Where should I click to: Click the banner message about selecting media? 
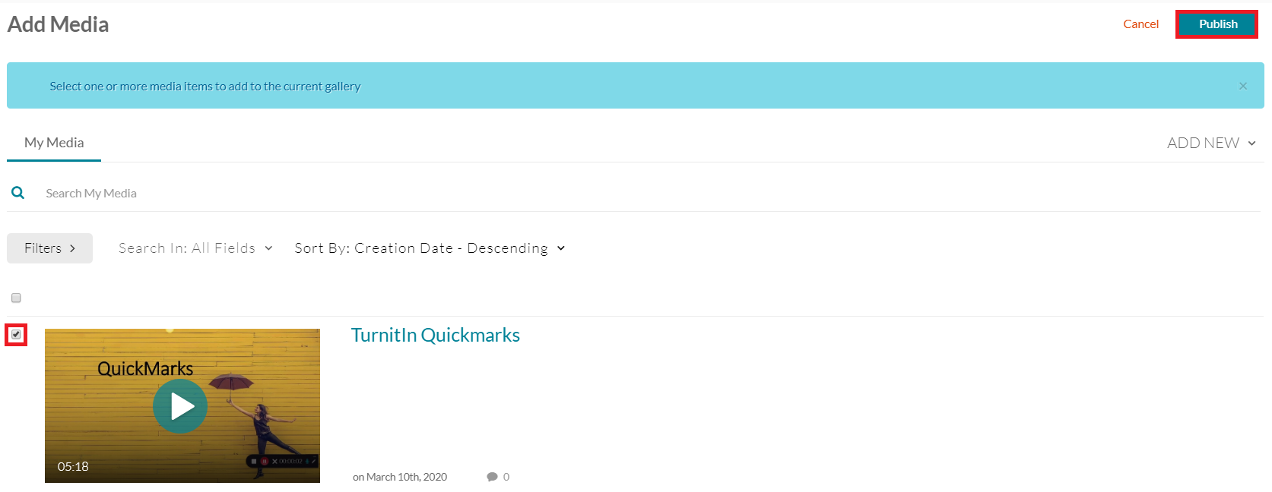click(x=205, y=87)
